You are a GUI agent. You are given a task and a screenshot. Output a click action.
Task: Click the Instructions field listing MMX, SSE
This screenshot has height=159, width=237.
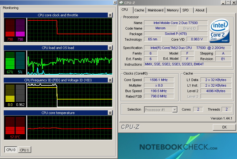pyautogui.click(x=188, y=64)
